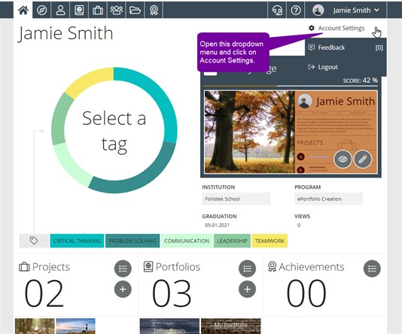
Task: Open the Achievements ribbon icon in navbar
Action: (x=154, y=11)
